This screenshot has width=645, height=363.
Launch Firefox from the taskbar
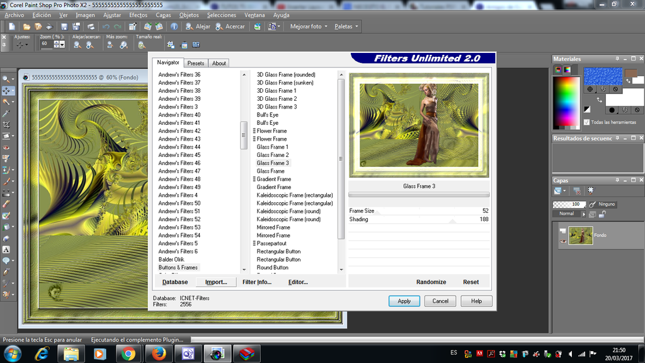click(x=157, y=354)
